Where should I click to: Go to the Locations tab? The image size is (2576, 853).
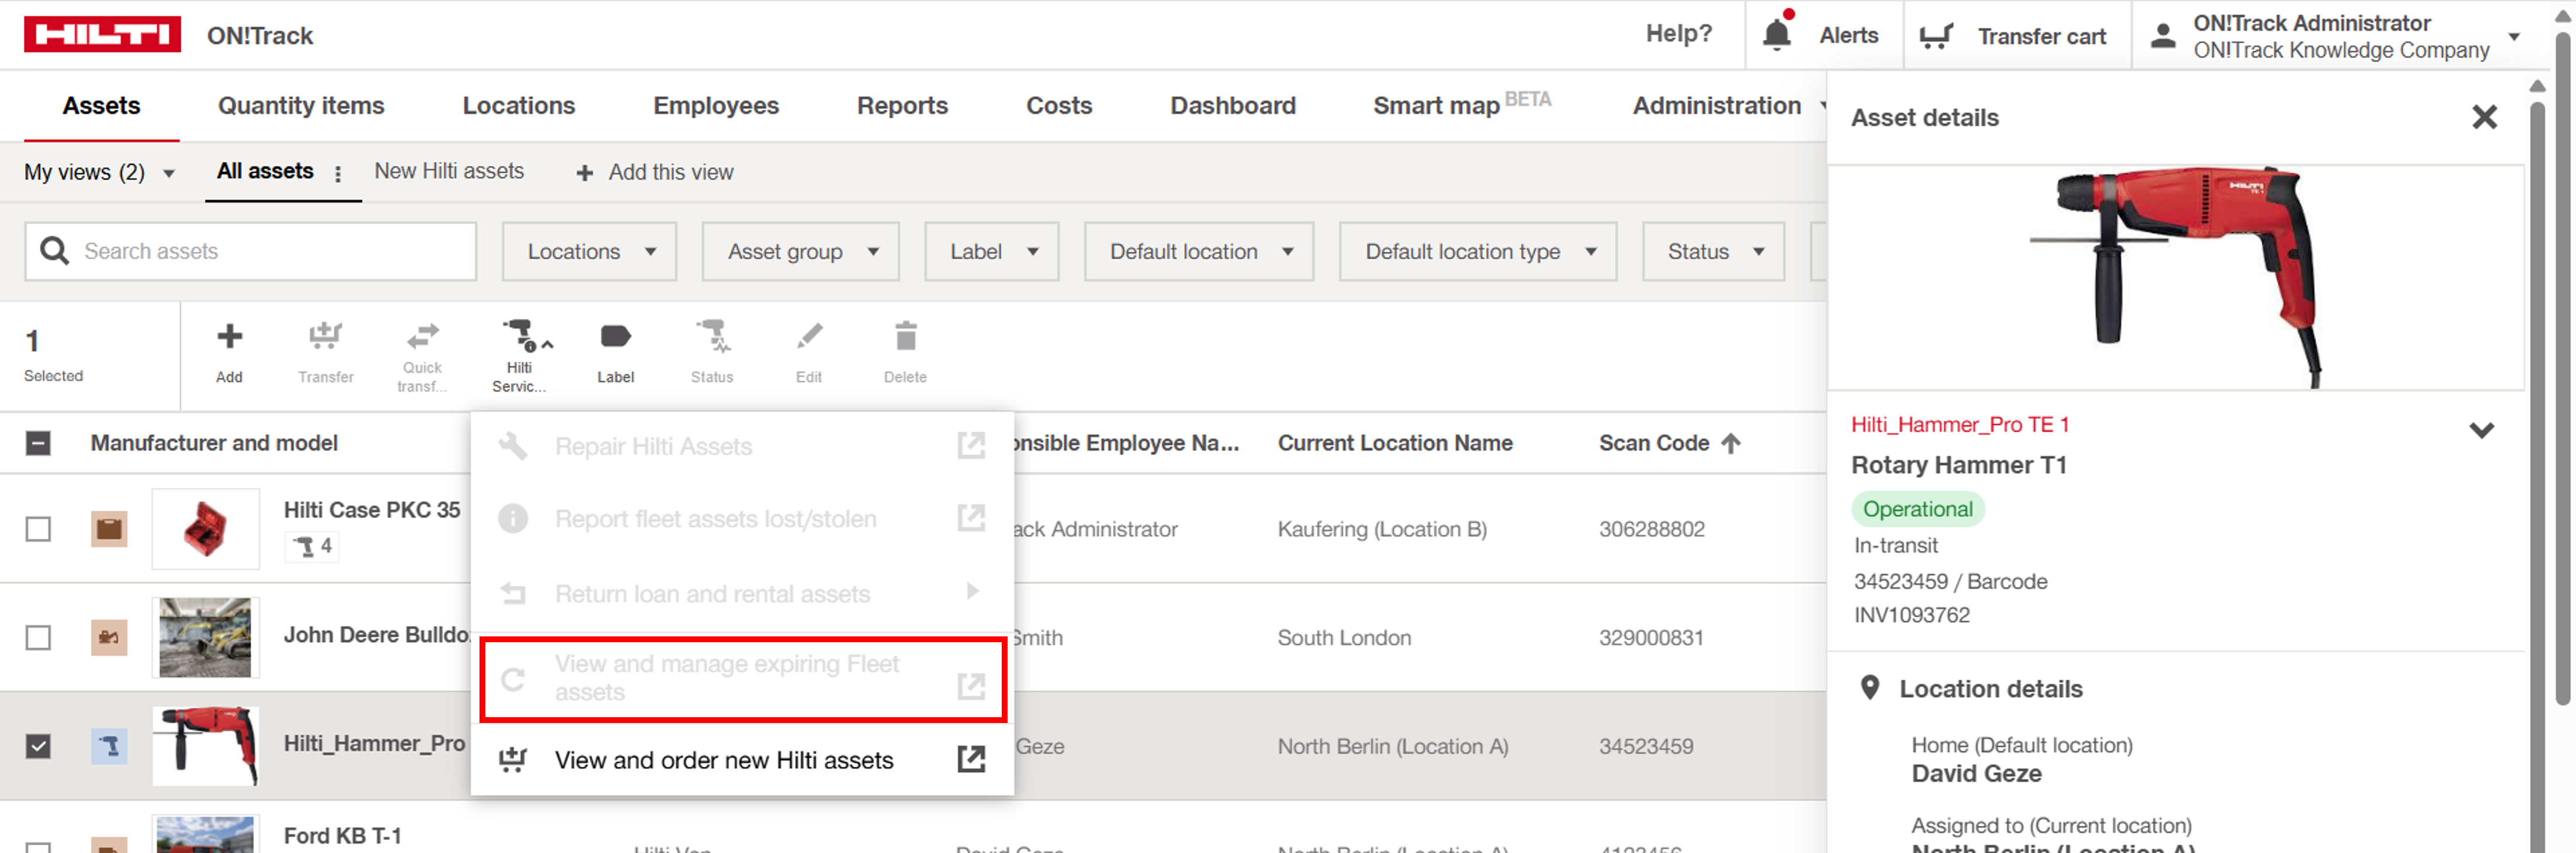coord(519,105)
